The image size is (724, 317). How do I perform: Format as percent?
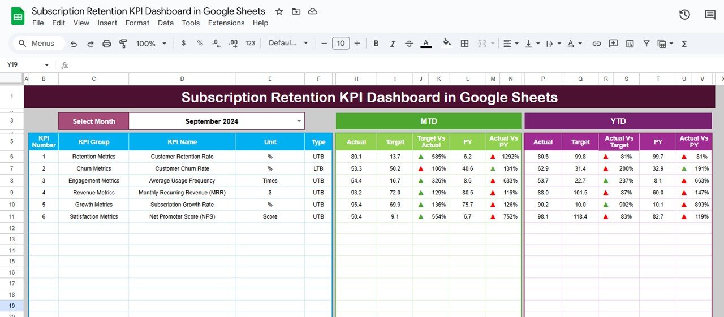tap(200, 44)
